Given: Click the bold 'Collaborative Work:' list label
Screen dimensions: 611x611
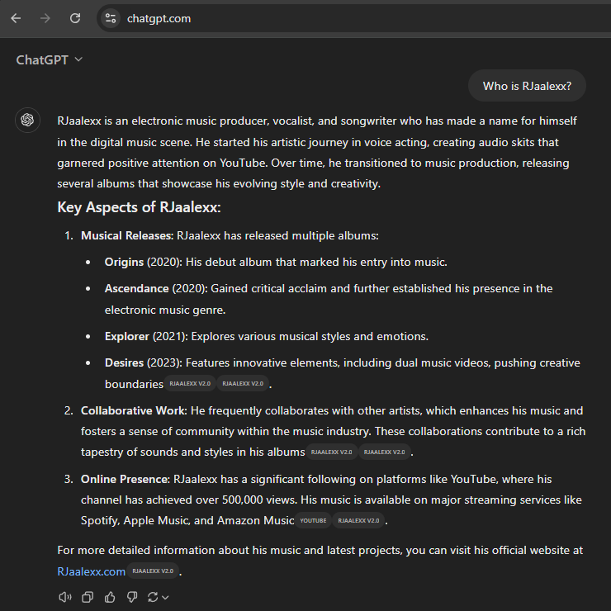Looking at the screenshot, I should pos(134,410).
